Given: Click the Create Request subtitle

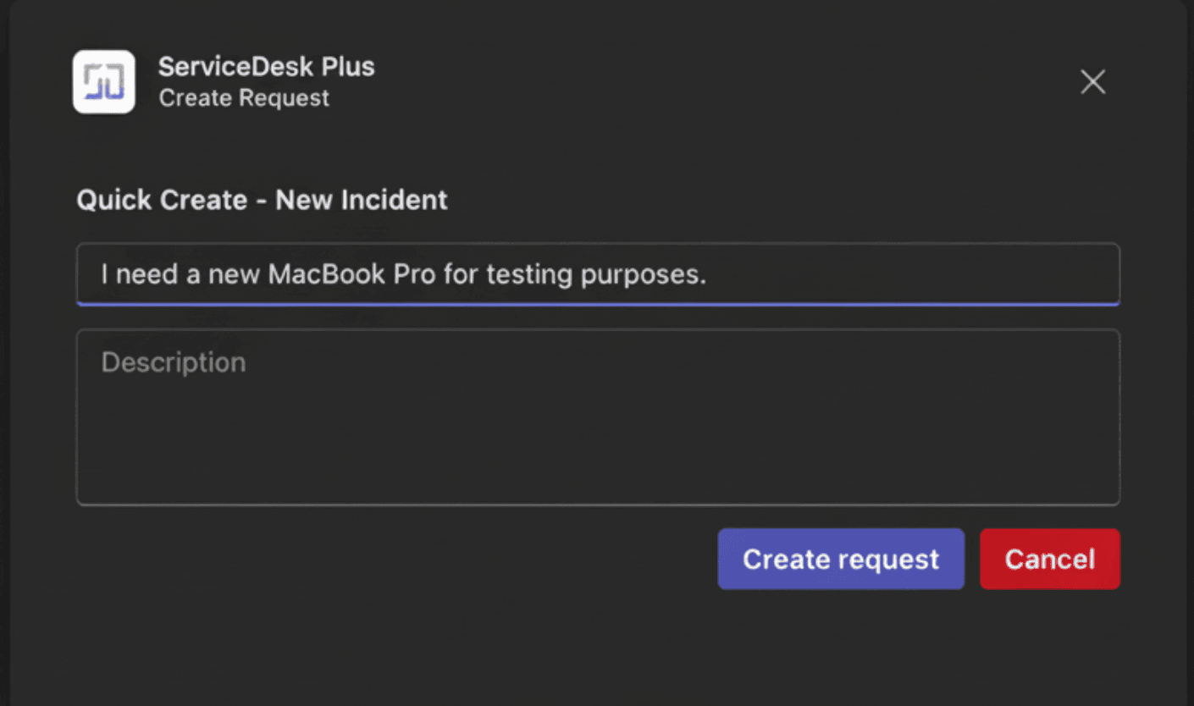Looking at the screenshot, I should click(244, 98).
